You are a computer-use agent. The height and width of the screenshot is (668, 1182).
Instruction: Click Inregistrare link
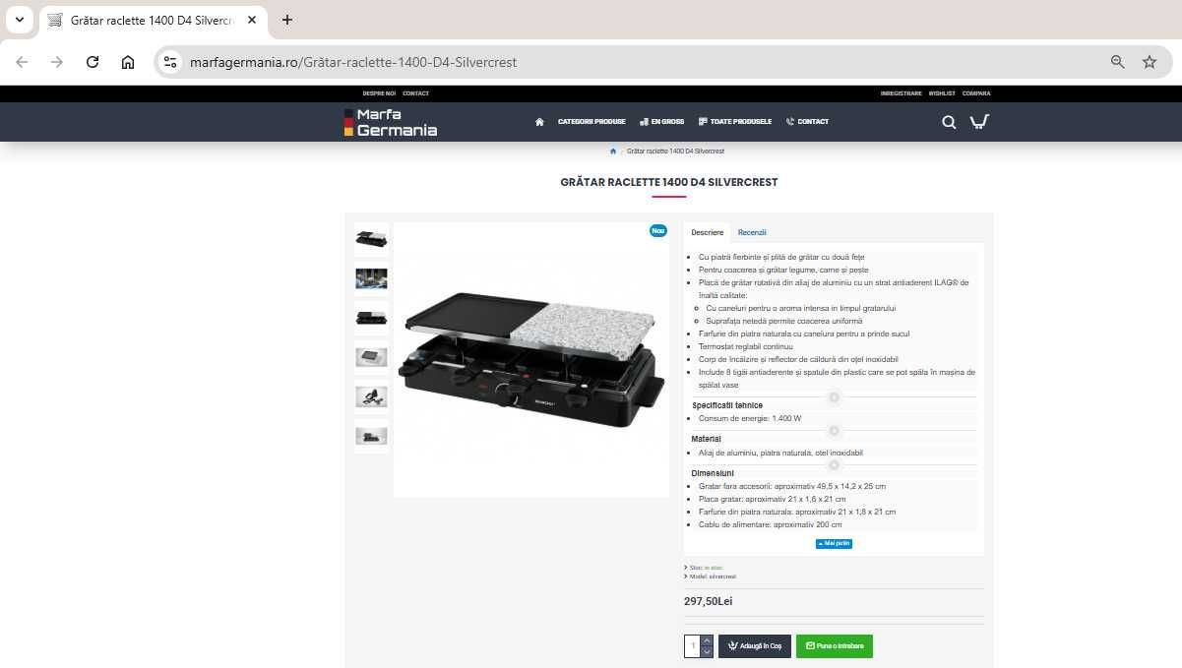[902, 93]
